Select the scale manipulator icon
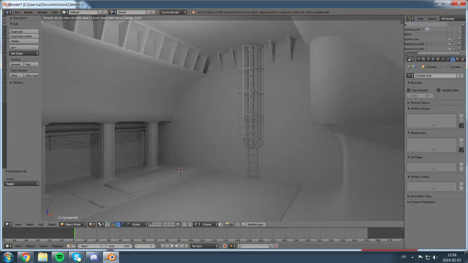 click(128, 224)
